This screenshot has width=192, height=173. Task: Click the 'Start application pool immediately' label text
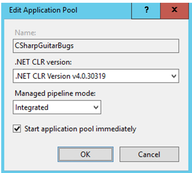click(x=80, y=129)
